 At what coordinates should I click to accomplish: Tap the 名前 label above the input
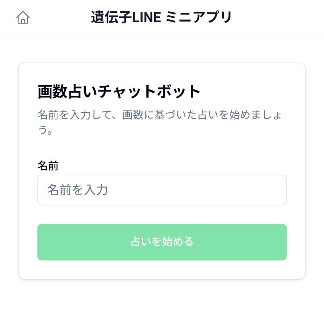click(x=48, y=165)
